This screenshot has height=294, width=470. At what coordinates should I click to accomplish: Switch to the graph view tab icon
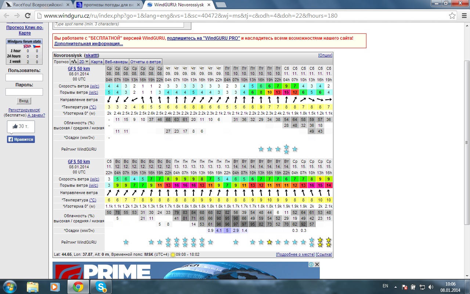click(x=74, y=62)
